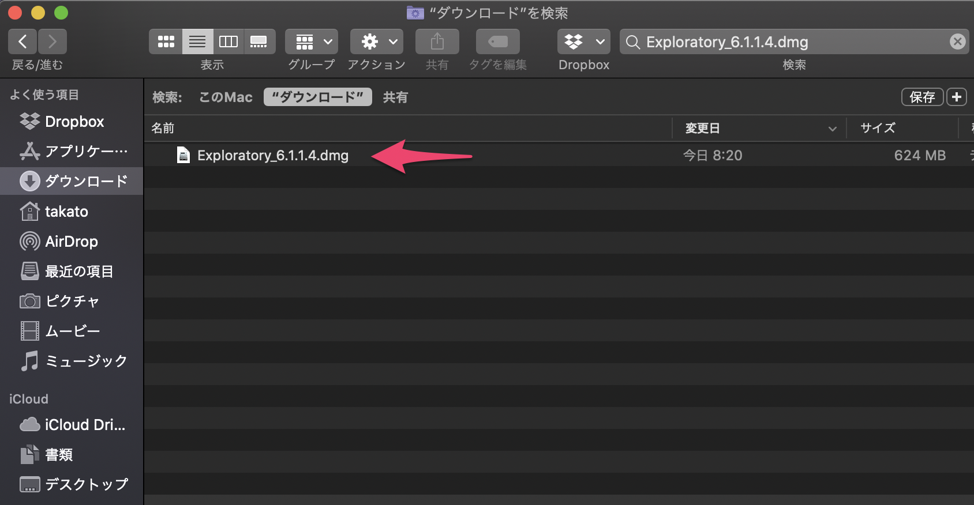Set search scope to 共有
This screenshot has width=974, height=505.
[x=395, y=97]
